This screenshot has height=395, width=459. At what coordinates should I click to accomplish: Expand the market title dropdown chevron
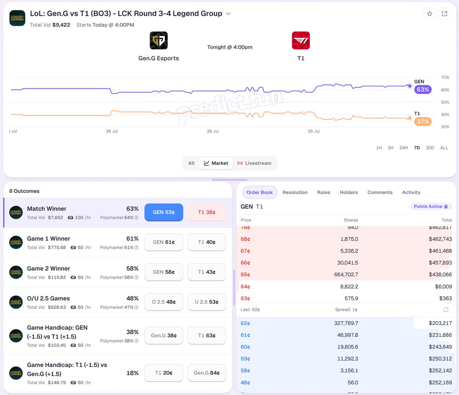[x=228, y=14]
